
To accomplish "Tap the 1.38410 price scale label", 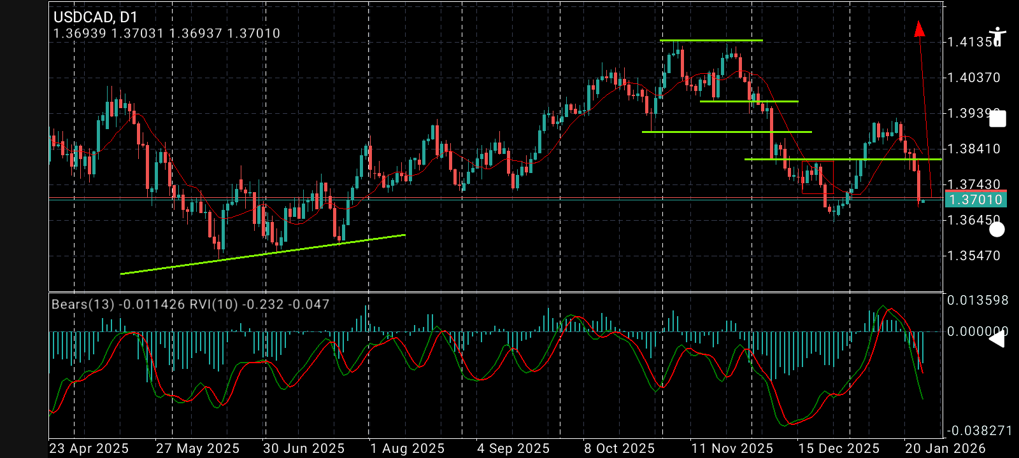I will coord(974,149).
